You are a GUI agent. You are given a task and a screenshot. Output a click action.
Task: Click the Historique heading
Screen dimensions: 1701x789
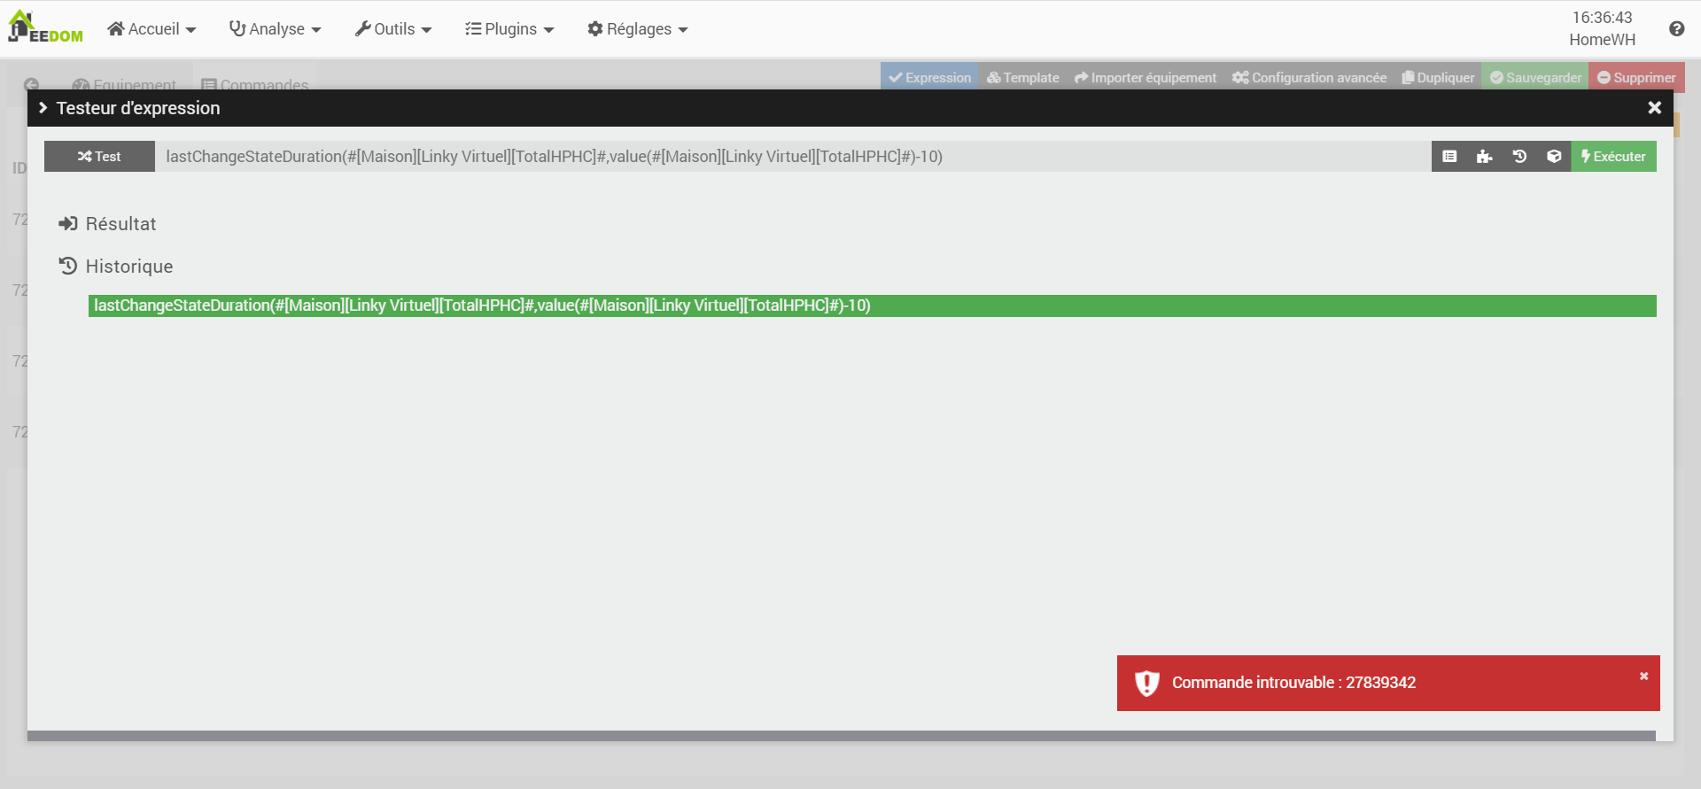(x=129, y=267)
